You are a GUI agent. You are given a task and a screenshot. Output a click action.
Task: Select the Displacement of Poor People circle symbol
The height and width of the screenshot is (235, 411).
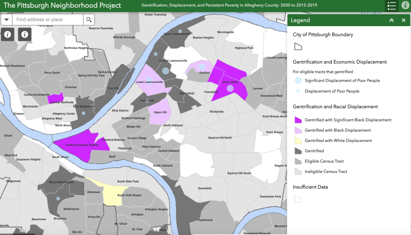click(x=297, y=91)
